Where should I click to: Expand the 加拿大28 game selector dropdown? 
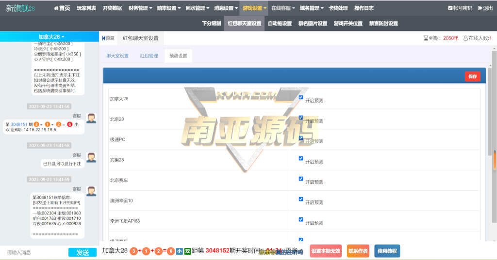tap(51, 37)
